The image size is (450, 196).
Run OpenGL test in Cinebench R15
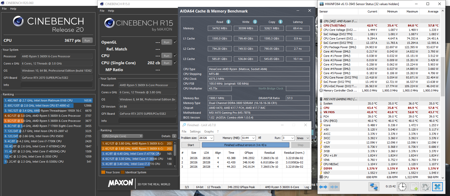[167, 42]
